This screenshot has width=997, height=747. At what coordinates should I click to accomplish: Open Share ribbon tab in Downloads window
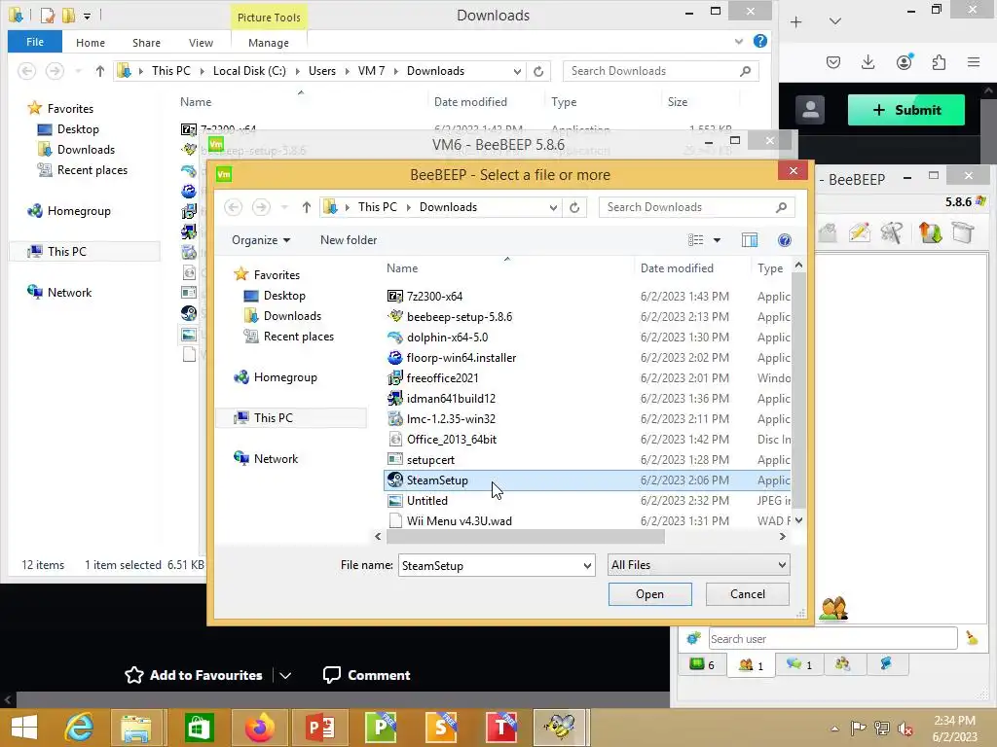point(146,43)
